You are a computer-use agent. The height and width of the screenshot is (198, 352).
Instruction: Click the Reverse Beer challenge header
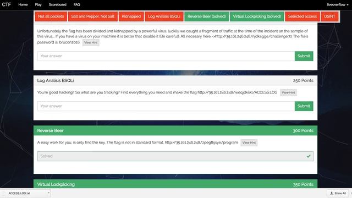pyautogui.click(x=175, y=131)
